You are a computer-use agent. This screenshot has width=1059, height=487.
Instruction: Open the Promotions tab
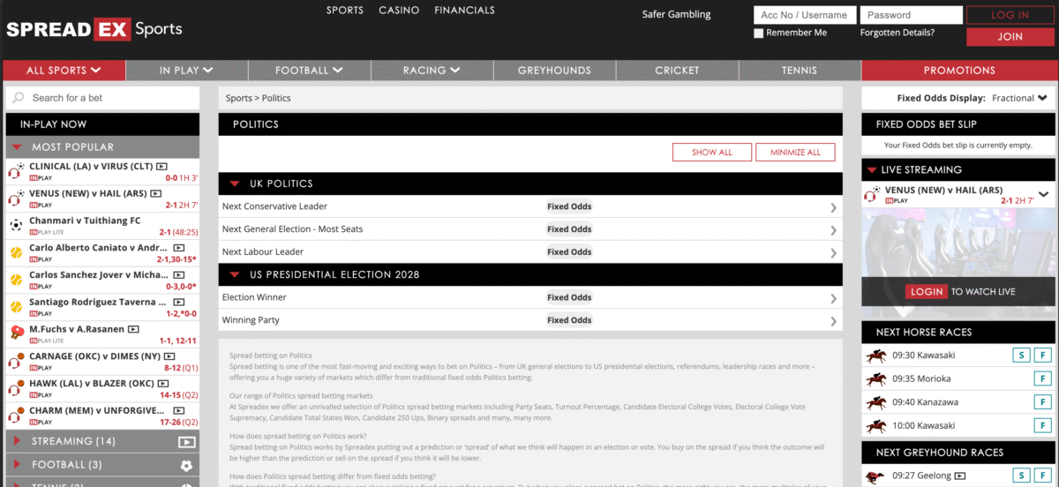click(x=959, y=70)
